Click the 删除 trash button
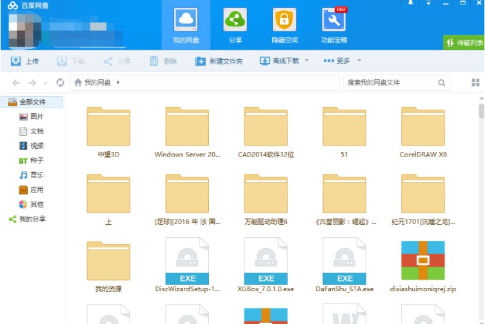Screen dimensions: 485x324 (x=163, y=61)
